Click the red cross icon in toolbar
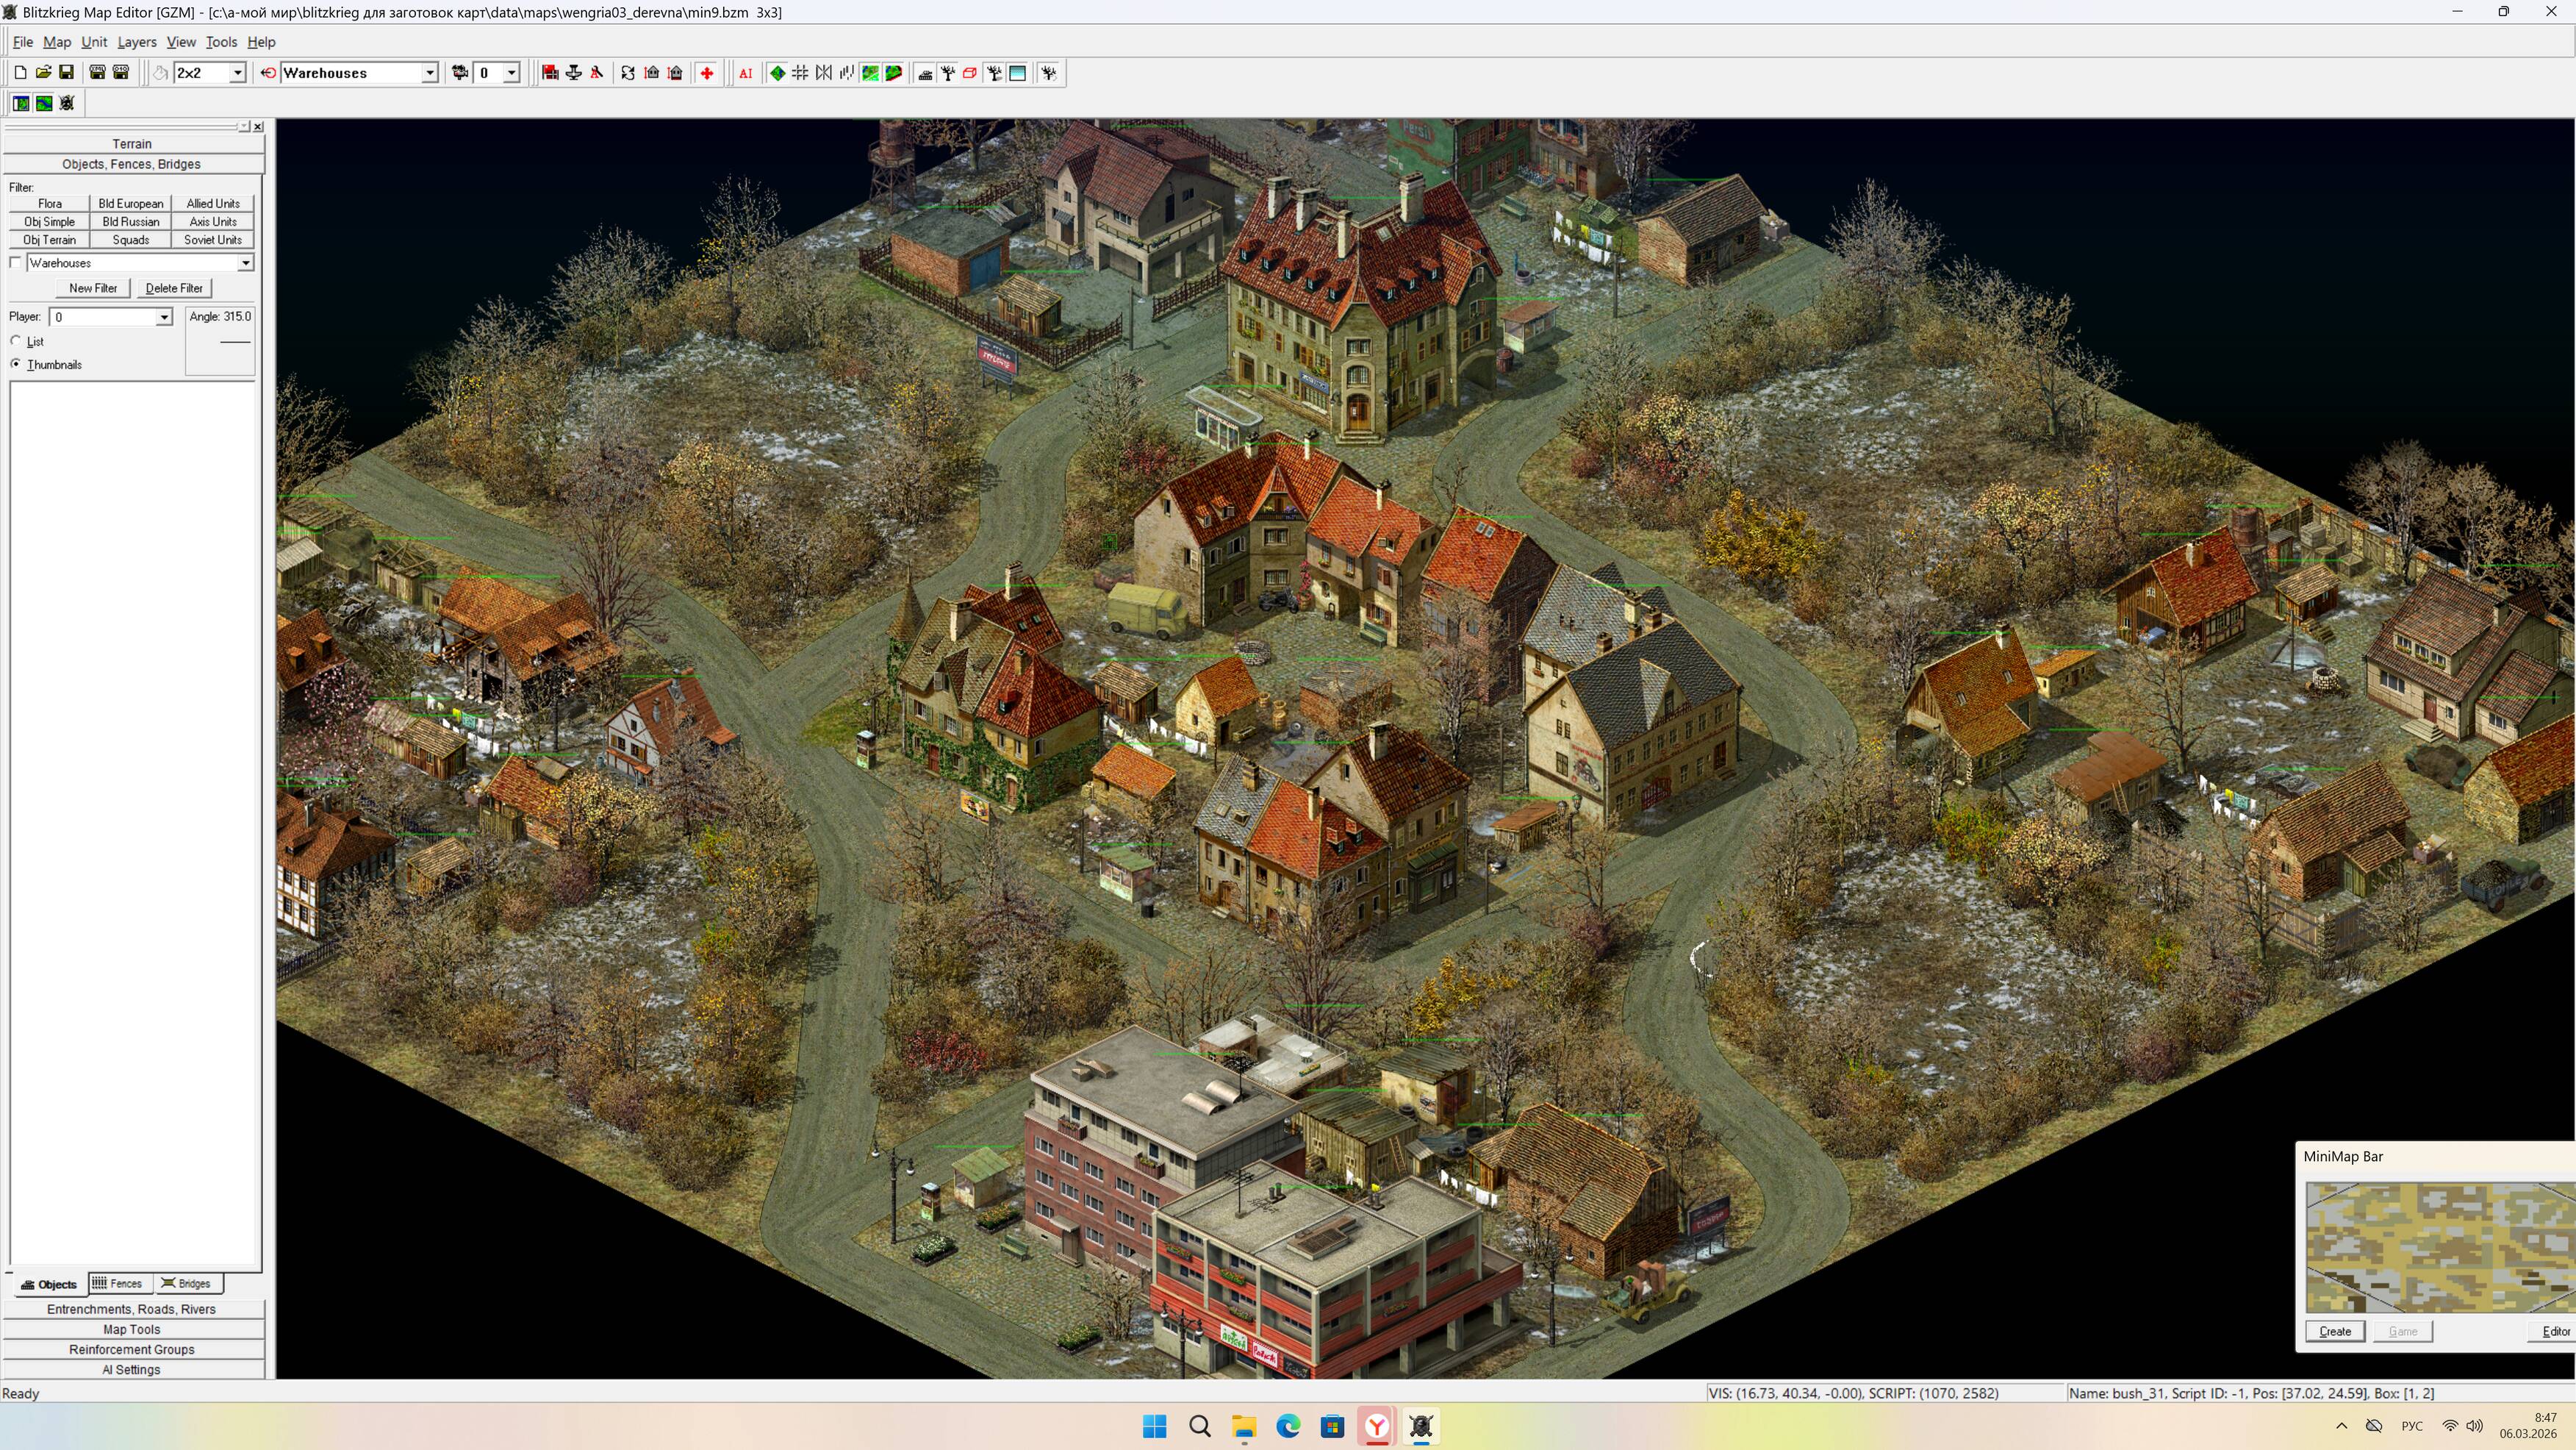 [x=707, y=73]
